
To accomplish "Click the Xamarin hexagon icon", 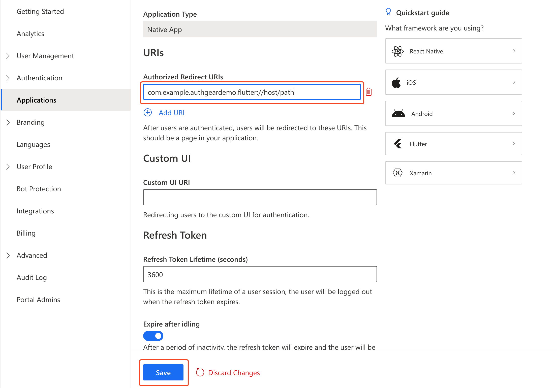I will 397,173.
